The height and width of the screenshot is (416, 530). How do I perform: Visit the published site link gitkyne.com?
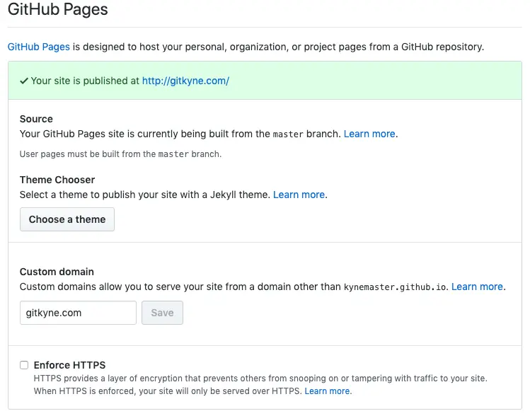(x=185, y=81)
